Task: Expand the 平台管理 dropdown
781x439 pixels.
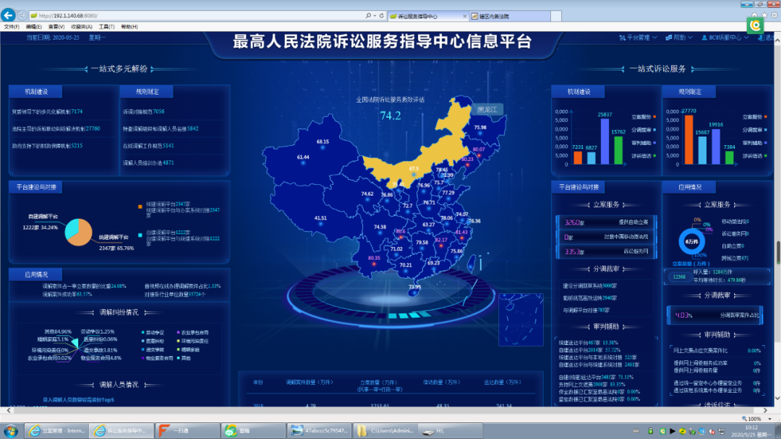Action: point(638,38)
